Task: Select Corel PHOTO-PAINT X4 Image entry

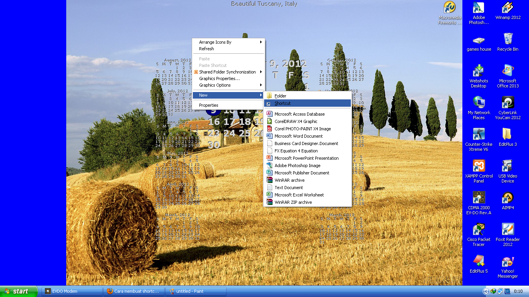Action: pos(307,129)
